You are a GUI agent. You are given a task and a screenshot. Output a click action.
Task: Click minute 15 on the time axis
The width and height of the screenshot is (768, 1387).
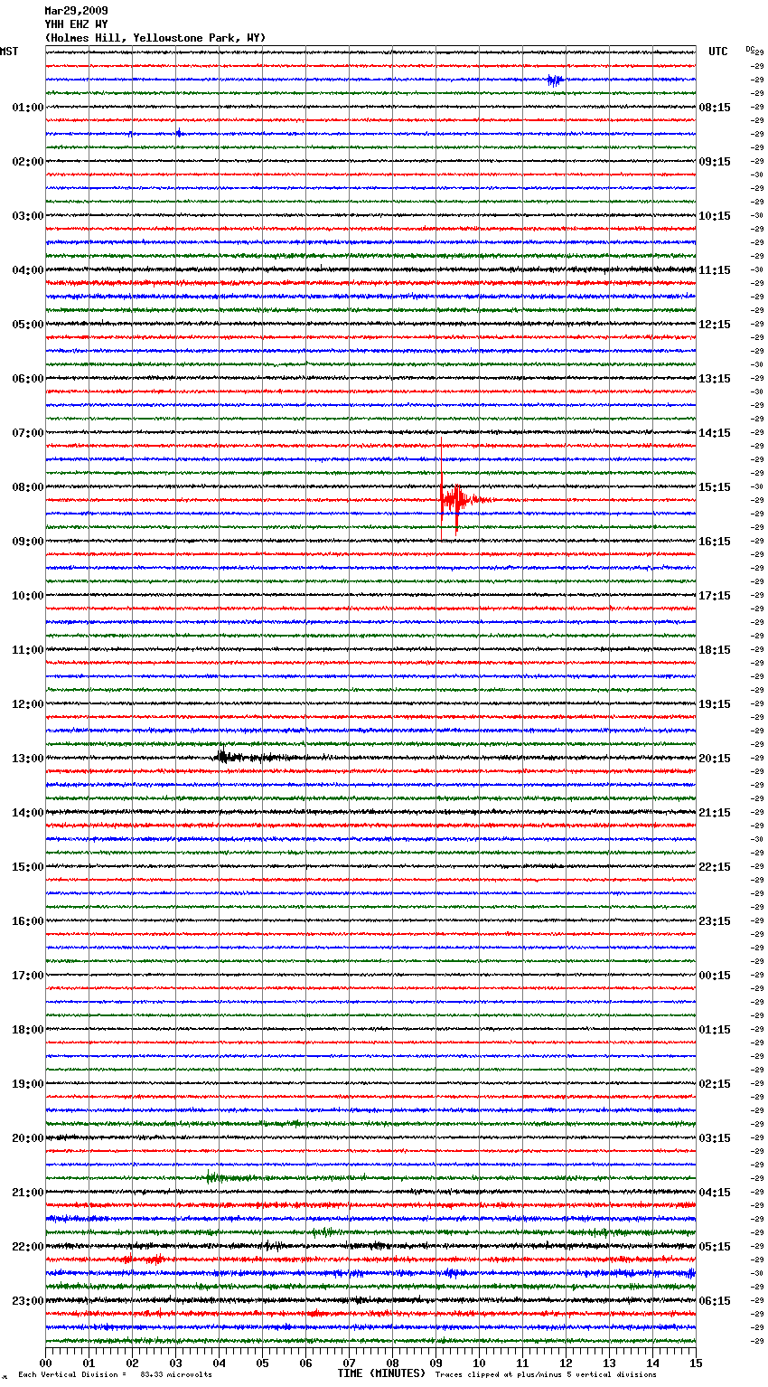(x=696, y=1363)
